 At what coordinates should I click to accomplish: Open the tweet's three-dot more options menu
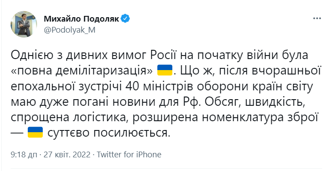tap(317, 19)
